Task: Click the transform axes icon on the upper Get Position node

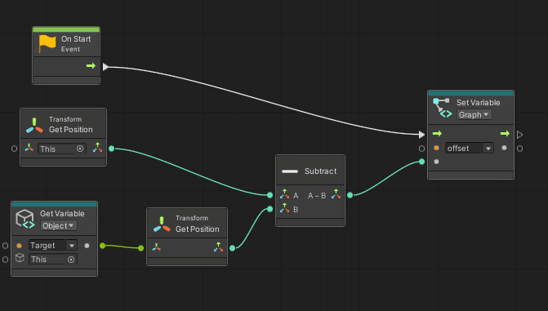Action: click(x=34, y=127)
